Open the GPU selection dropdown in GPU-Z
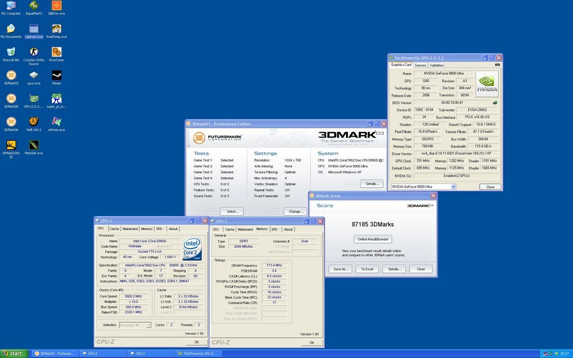 (x=453, y=187)
